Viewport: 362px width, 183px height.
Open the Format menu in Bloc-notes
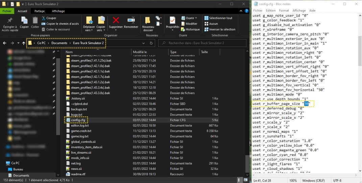(284, 10)
